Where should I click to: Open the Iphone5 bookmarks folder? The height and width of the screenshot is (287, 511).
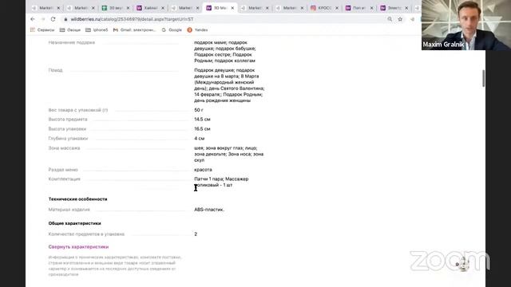[97, 30]
